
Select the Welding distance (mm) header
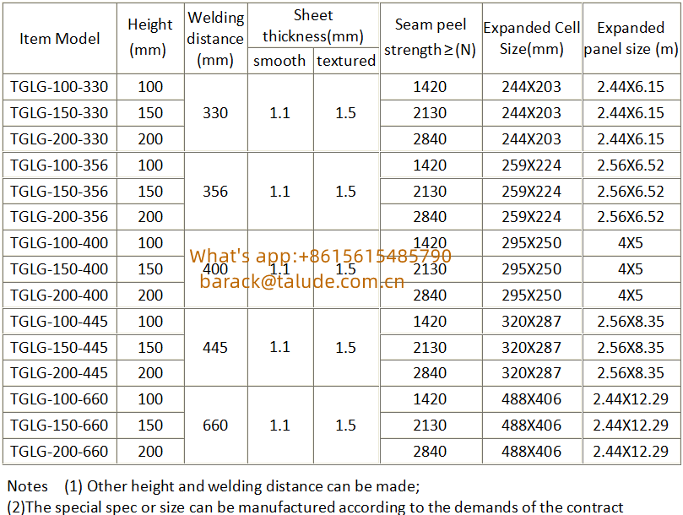click(215, 39)
